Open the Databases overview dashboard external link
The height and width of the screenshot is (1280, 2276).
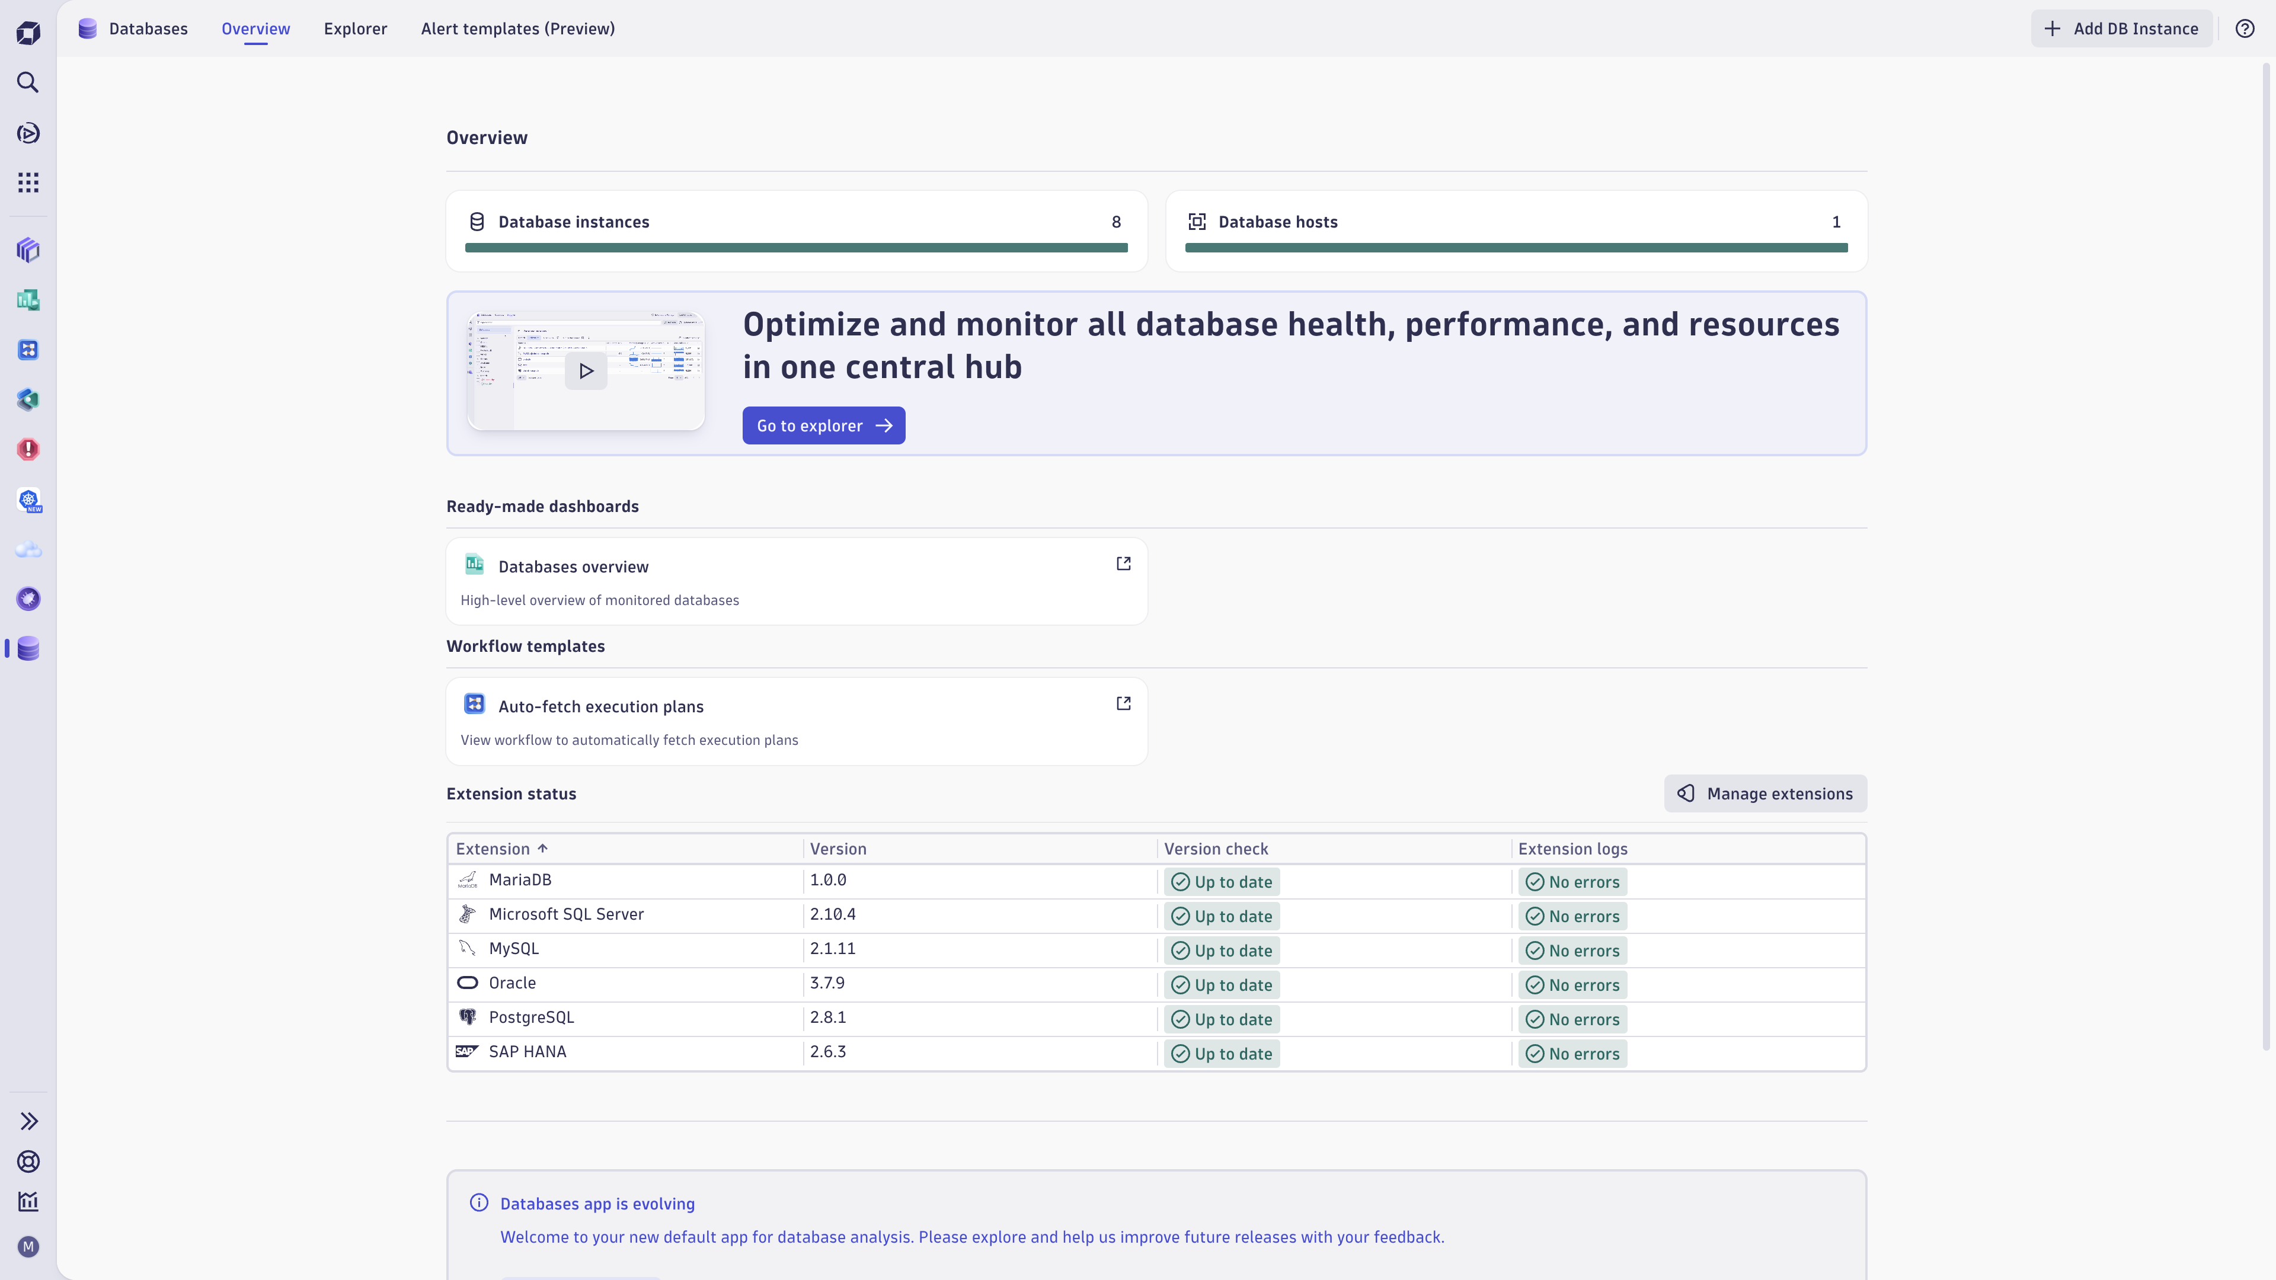[x=1123, y=563]
